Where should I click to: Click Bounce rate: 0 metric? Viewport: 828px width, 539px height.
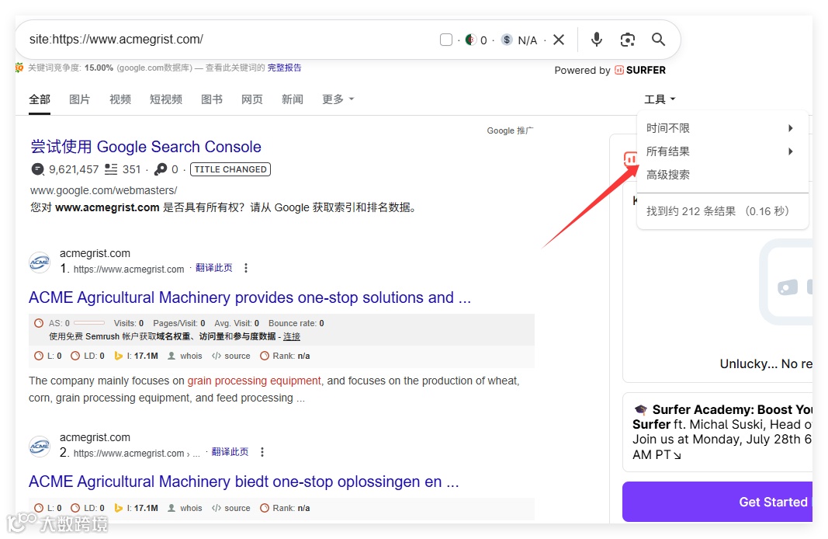point(296,323)
